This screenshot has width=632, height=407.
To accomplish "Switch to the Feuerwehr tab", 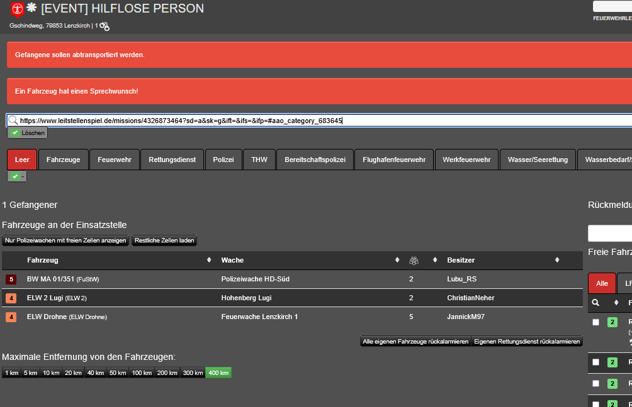I will pyautogui.click(x=115, y=160).
